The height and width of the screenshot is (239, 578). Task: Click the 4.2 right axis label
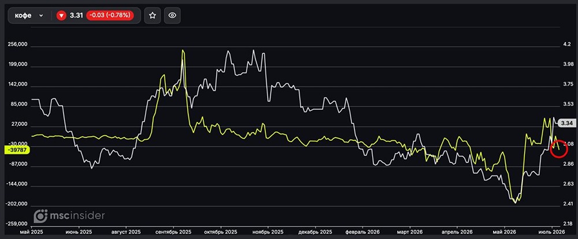coord(567,44)
